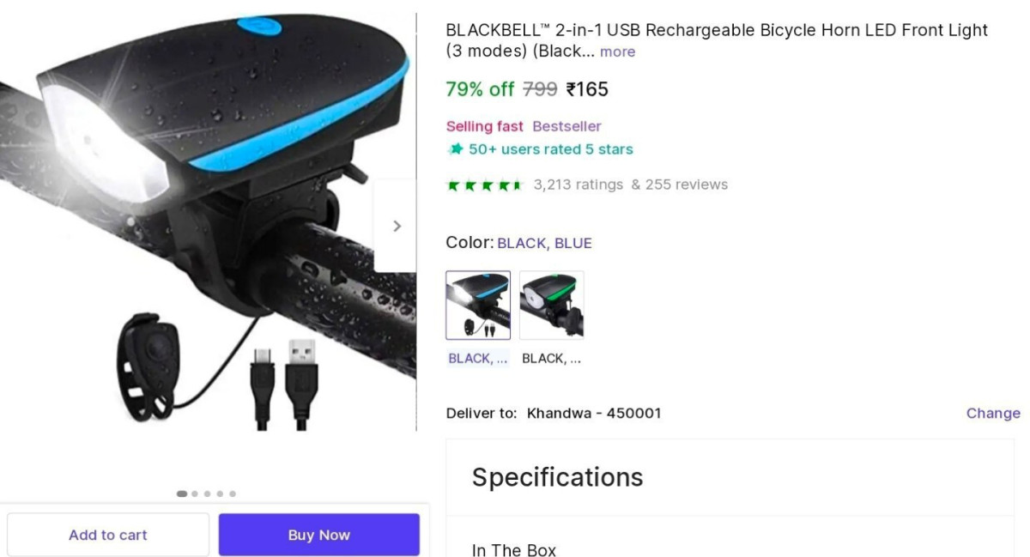The height and width of the screenshot is (557, 1030).
Task: Click the Selling fast label
Action: click(484, 126)
